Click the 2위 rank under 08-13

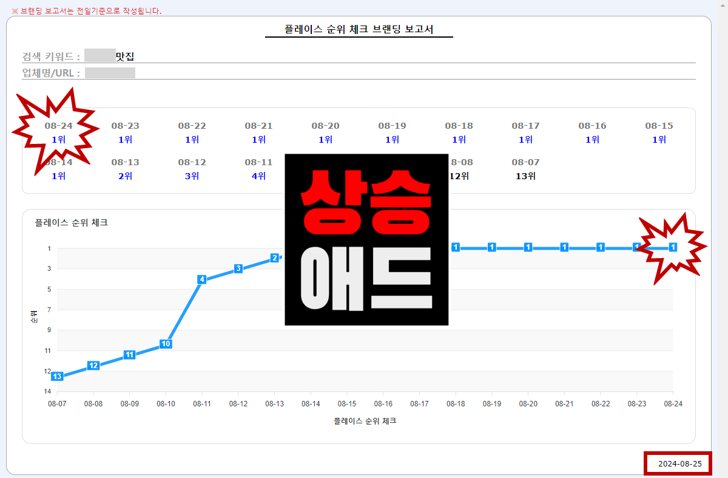click(x=125, y=176)
